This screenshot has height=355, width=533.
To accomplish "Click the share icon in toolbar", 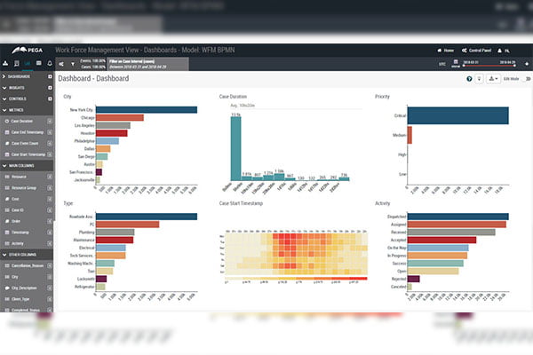I will pos(60,64).
